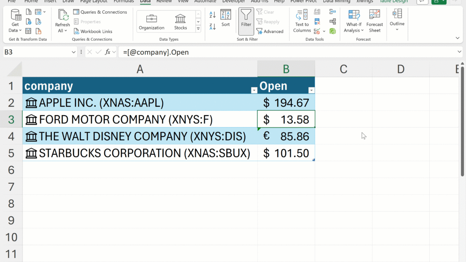Select row 7 header
Image resolution: width=466 pixels, height=262 pixels.
point(11,186)
